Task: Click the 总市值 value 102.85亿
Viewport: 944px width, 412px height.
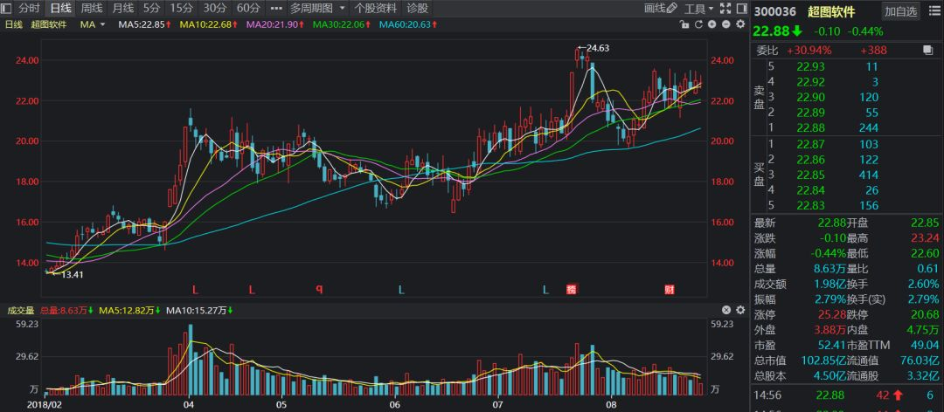Action: point(823,360)
